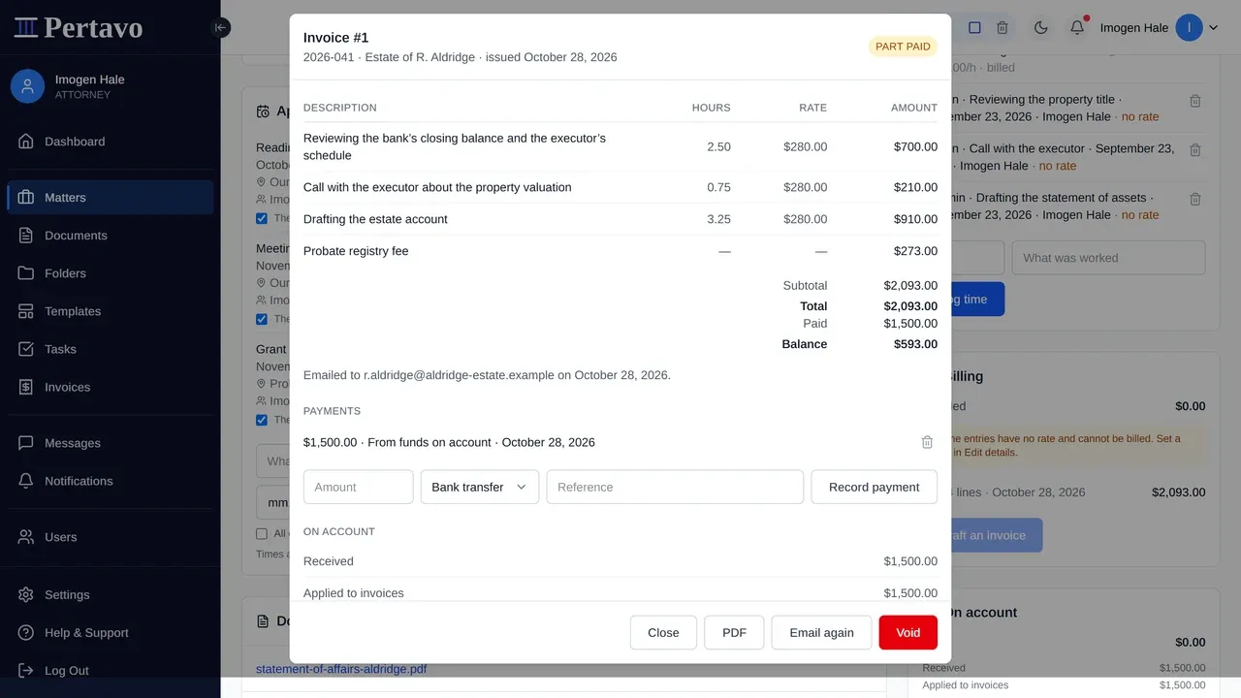Open the statement-of-affairs-aldridge.pdf link

[341, 669]
